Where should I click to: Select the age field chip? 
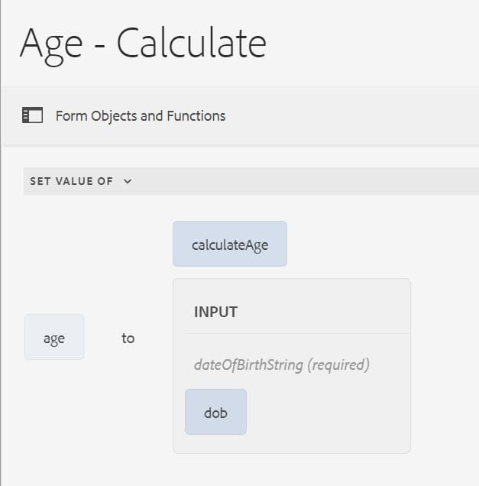[54, 337]
